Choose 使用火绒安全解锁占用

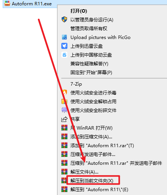tap(93, 101)
